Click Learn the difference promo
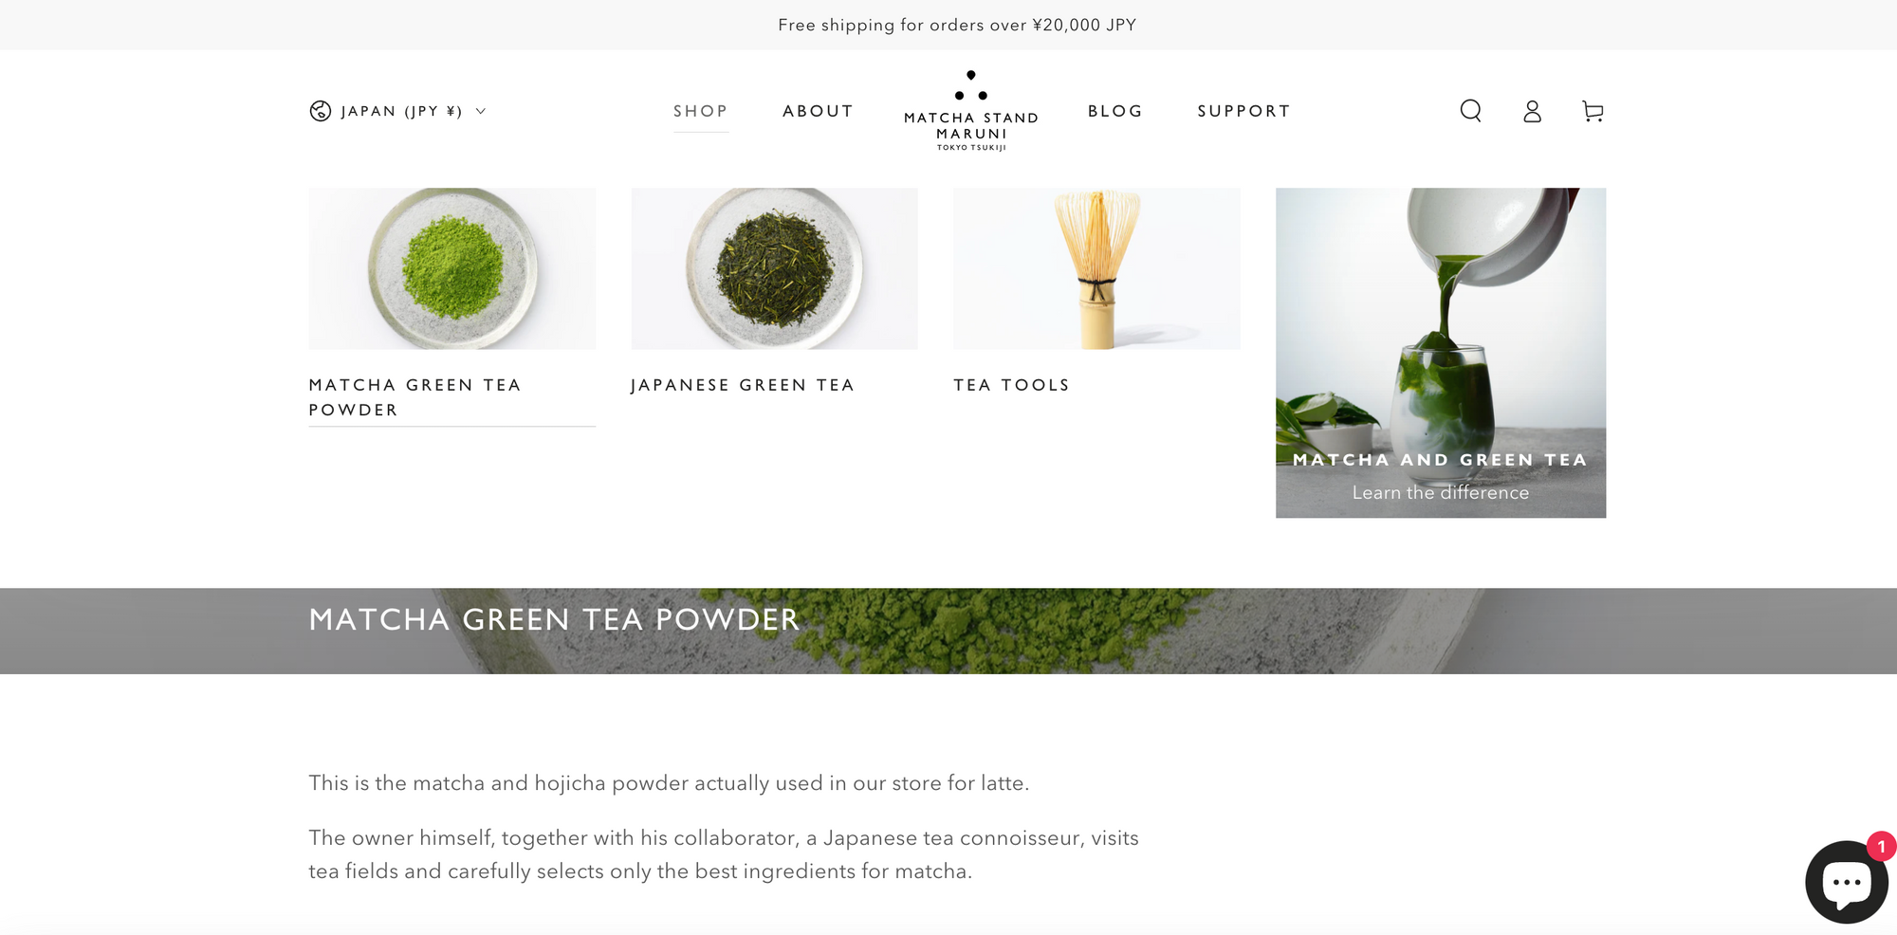Screen dimensions: 1897x935 (x=1441, y=492)
